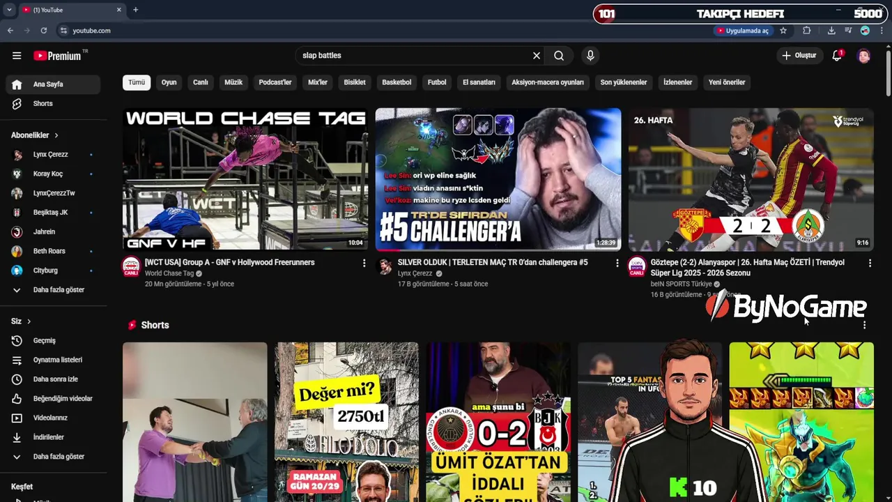Image resolution: width=892 pixels, height=502 pixels.
Task: Open Shorts in sidebar
Action: [54, 103]
